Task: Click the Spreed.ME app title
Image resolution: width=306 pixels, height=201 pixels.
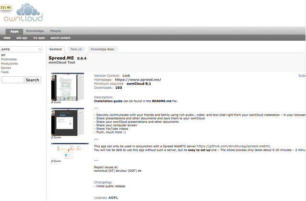Action: tap(61, 58)
